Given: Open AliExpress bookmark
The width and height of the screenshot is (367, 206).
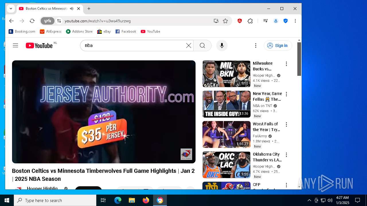Looking at the screenshot, I should click(51, 31).
